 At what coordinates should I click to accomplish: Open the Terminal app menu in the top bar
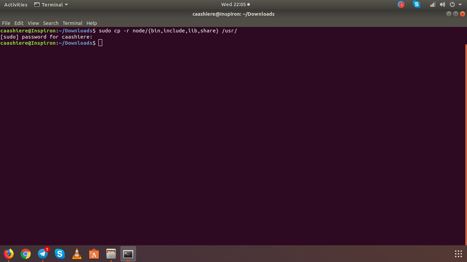click(x=51, y=4)
